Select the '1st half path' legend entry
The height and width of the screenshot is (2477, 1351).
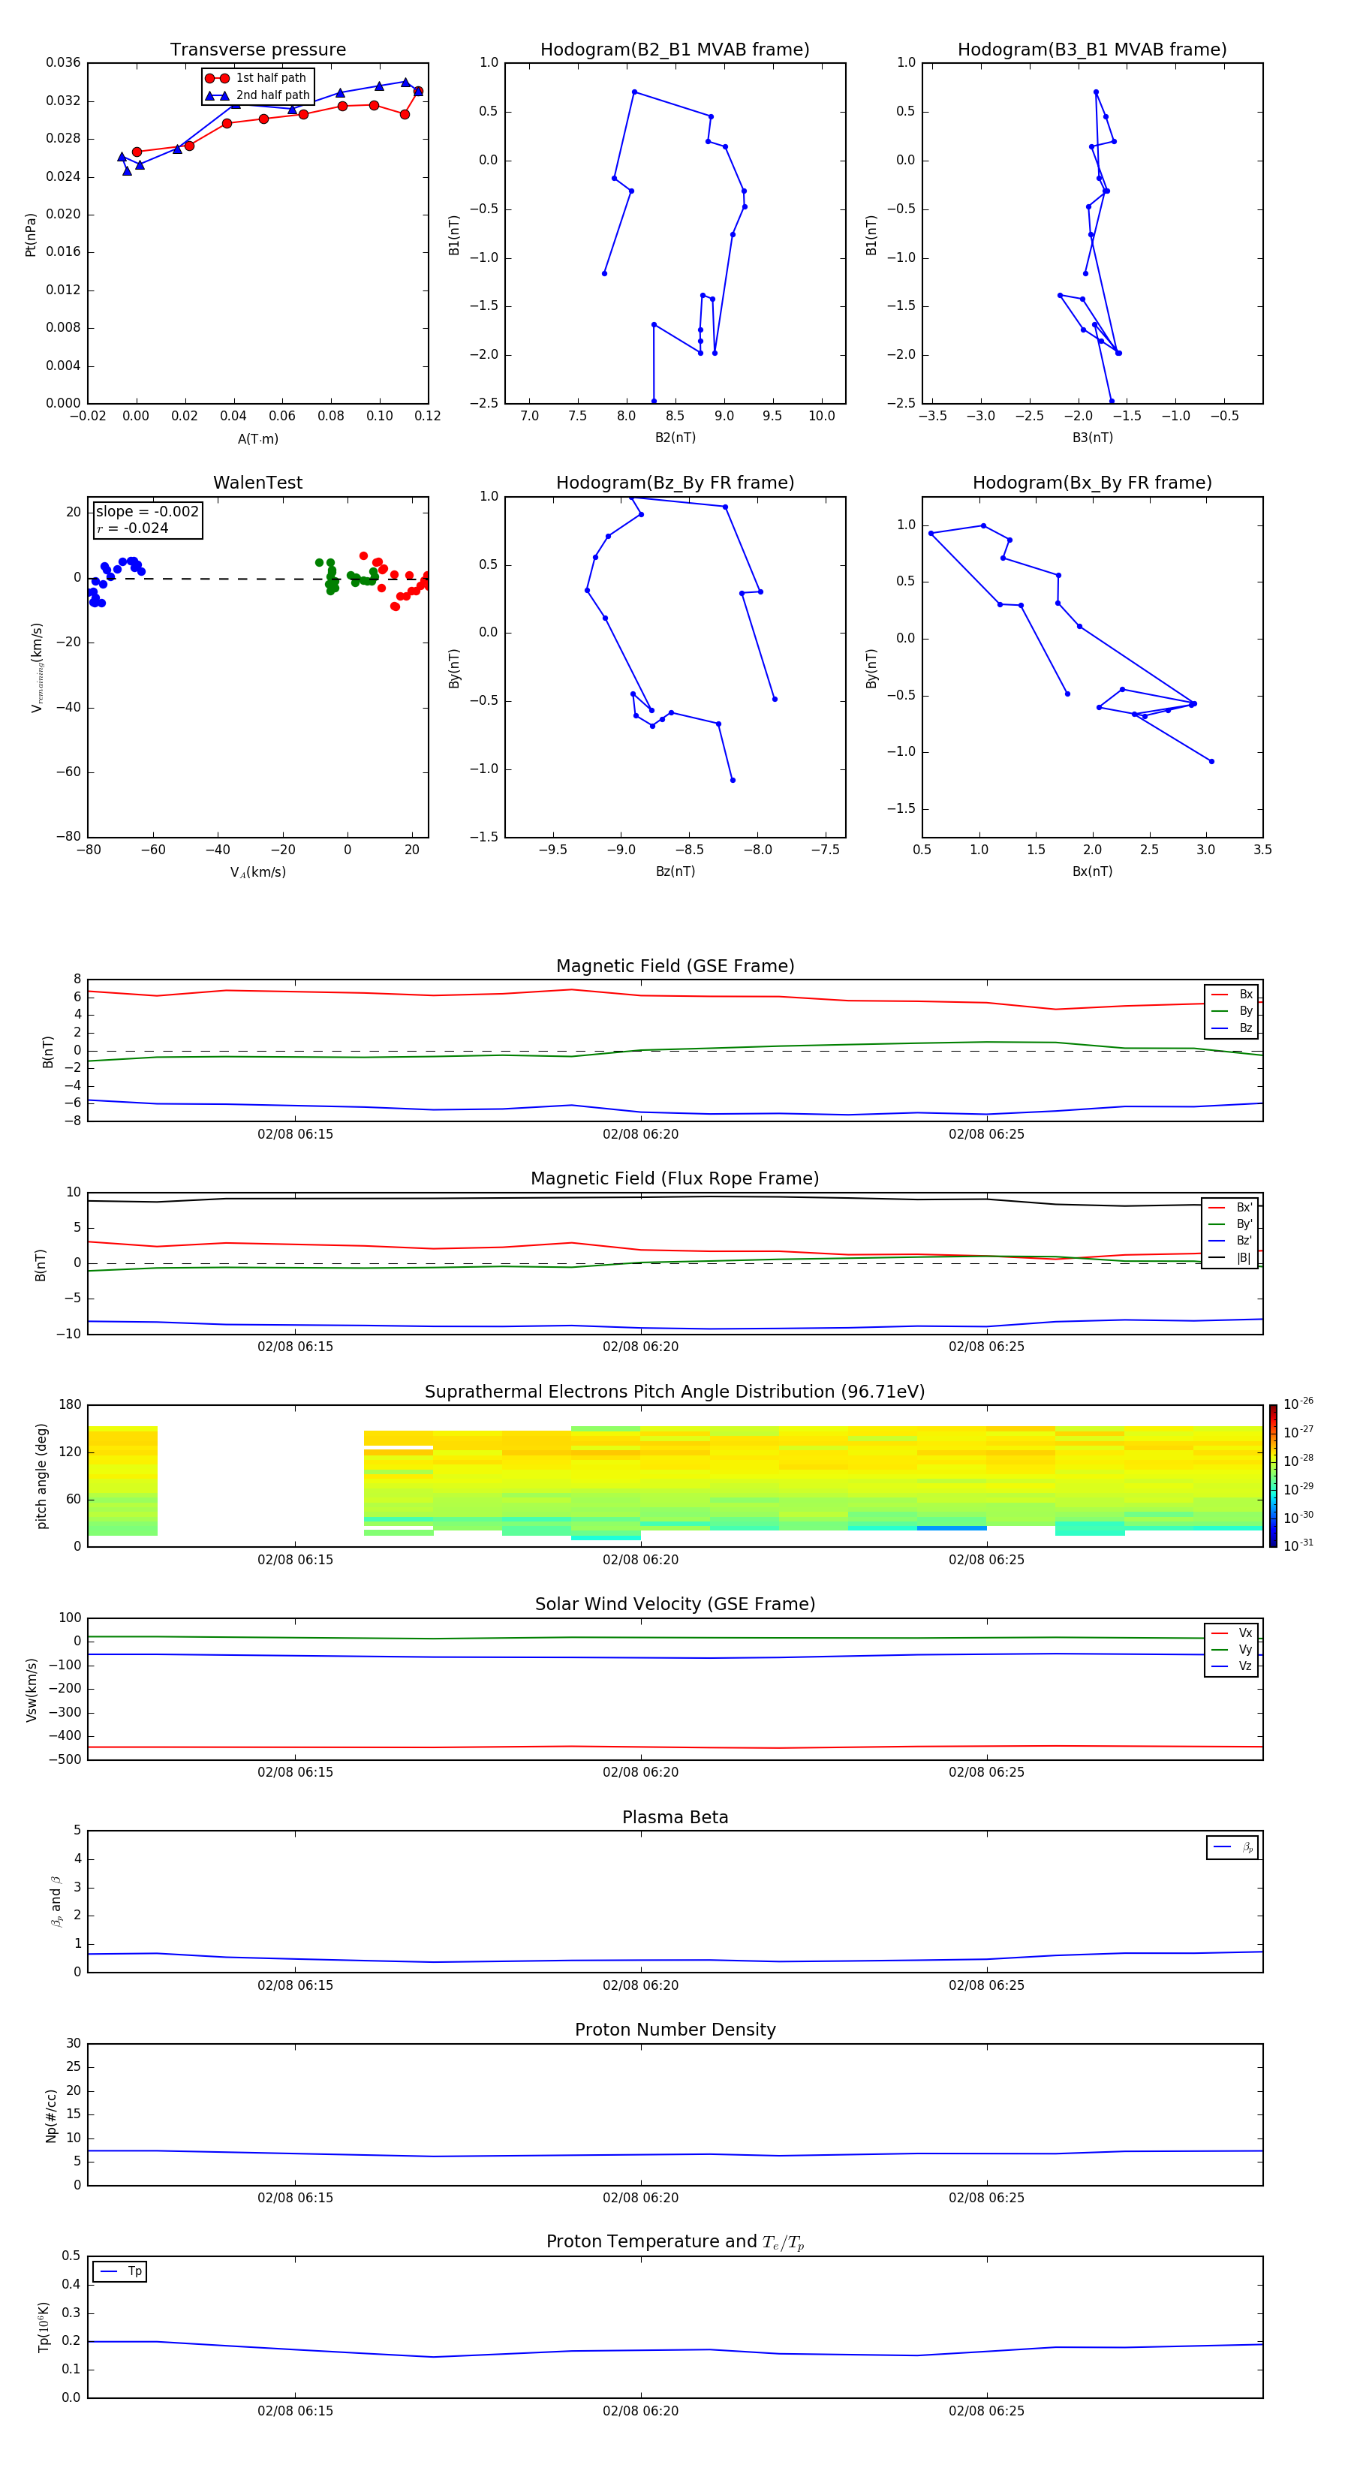click(x=256, y=78)
